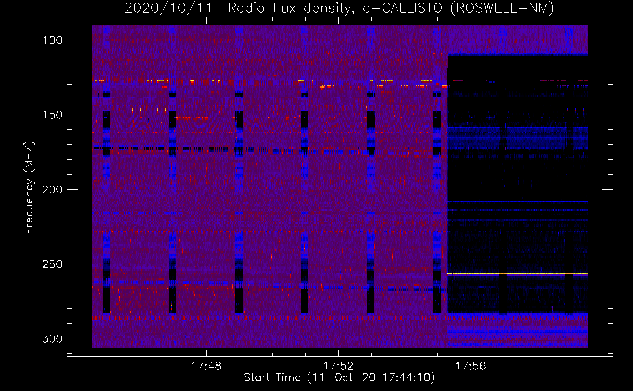Select the 17:48 time tick label
This screenshot has height=391, width=633.
point(206,366)
